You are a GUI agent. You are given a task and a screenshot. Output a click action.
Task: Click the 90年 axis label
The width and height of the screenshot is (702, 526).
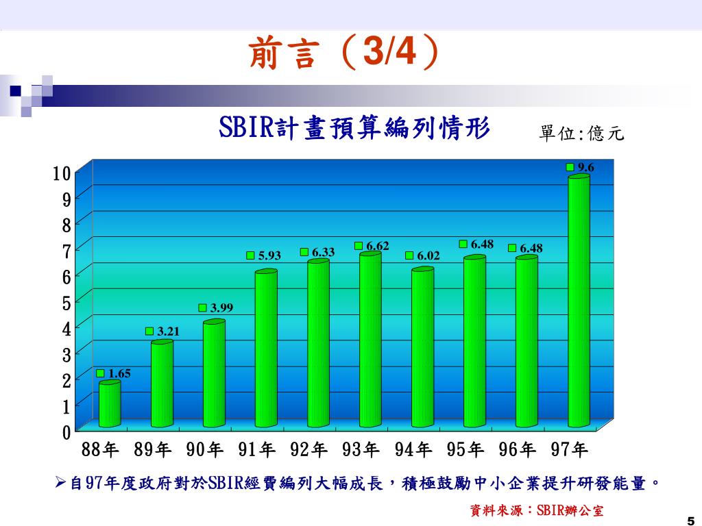[x=204, y=449]
